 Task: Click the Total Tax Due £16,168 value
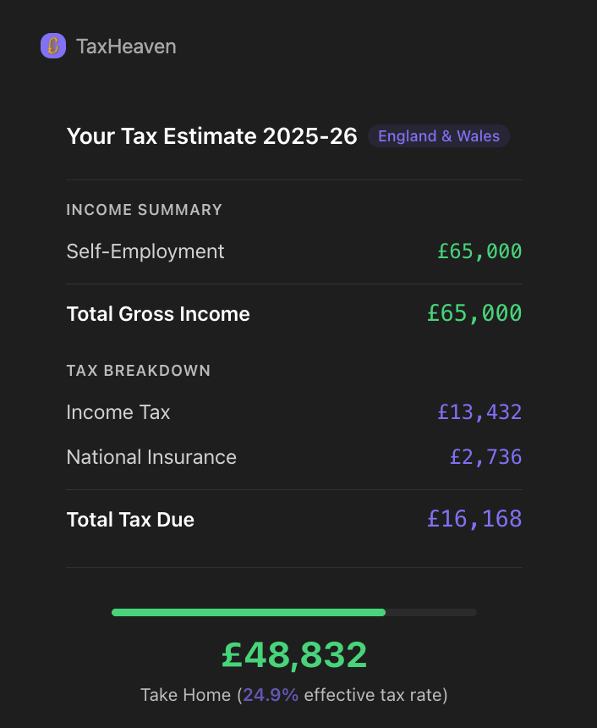pyautogui.click(x=474, y=519)
